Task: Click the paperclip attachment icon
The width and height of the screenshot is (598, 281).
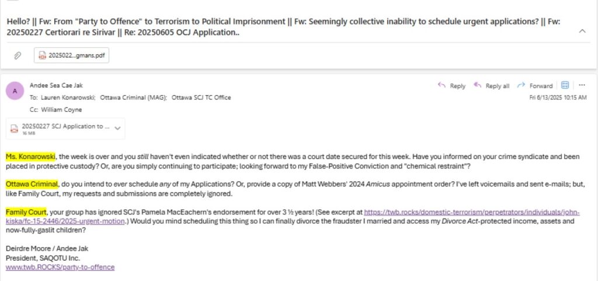Action: (17, 55)
